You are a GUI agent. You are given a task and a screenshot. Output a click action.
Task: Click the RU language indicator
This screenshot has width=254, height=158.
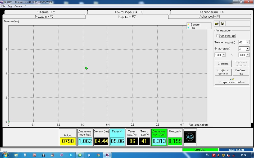pyautogui.click(x=208, y=155)
